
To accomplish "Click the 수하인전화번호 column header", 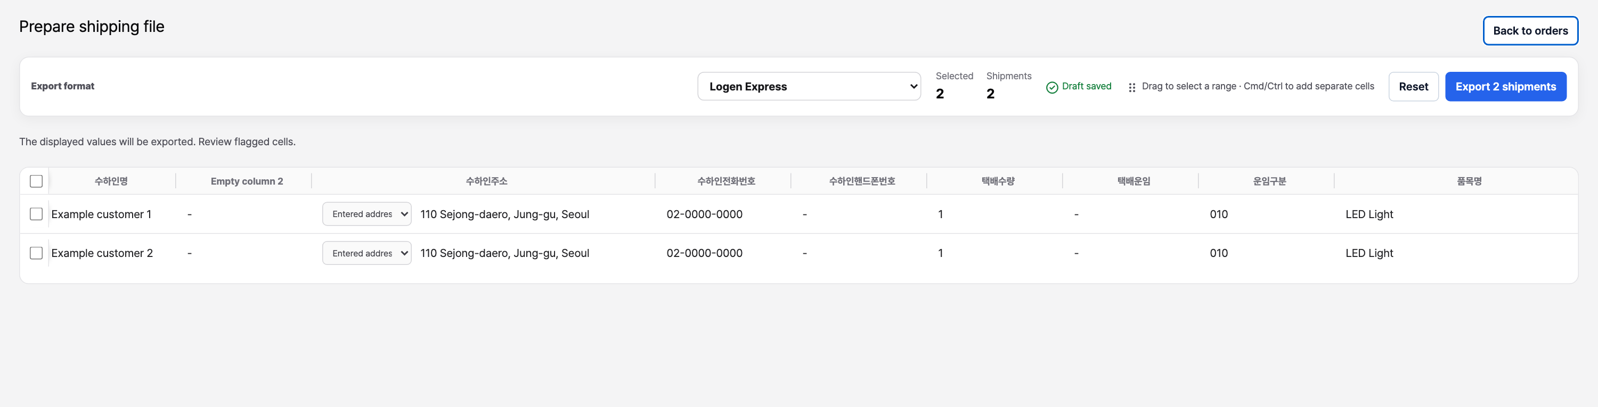I will [x=726, y=181].
